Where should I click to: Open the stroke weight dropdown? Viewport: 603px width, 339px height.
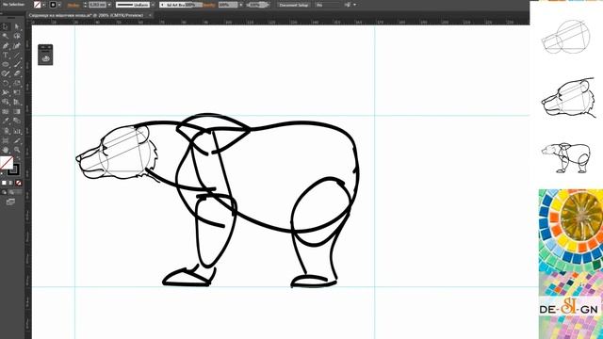(x=109, y=5)
